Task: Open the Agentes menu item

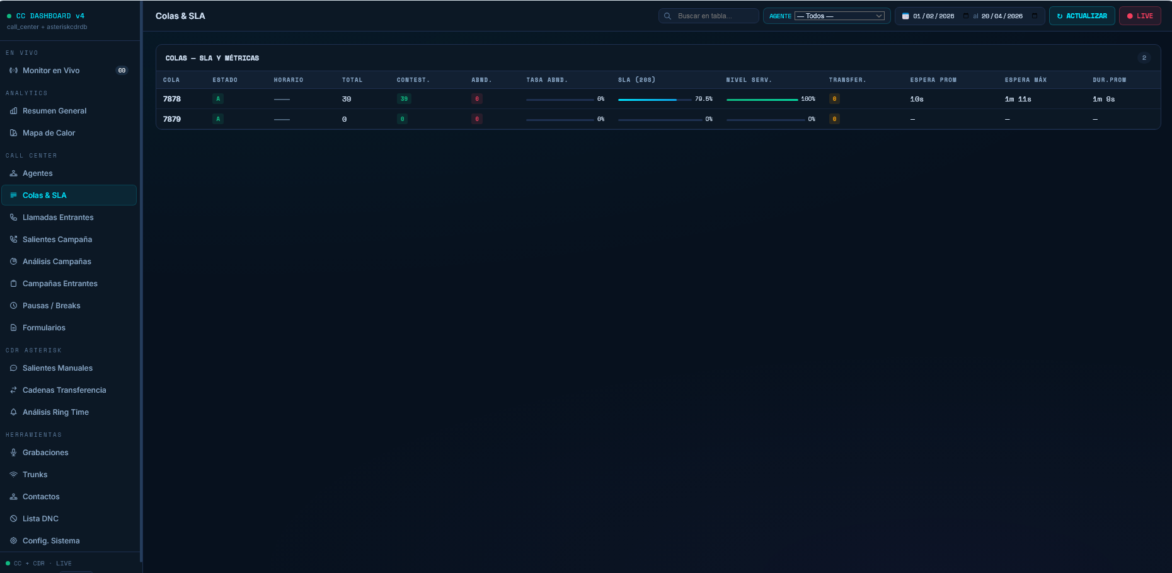Action: click(38, 173)
